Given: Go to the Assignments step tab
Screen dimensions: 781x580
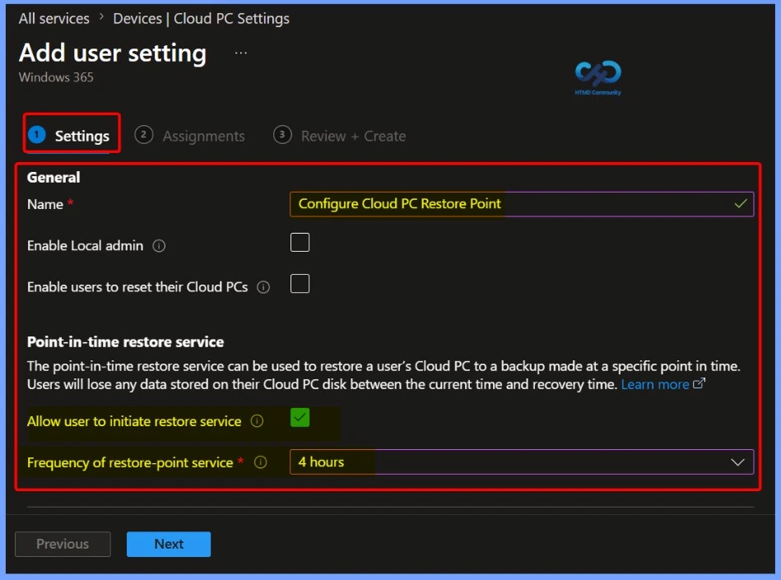Looking at the screenshot, I should pos(190,136).
